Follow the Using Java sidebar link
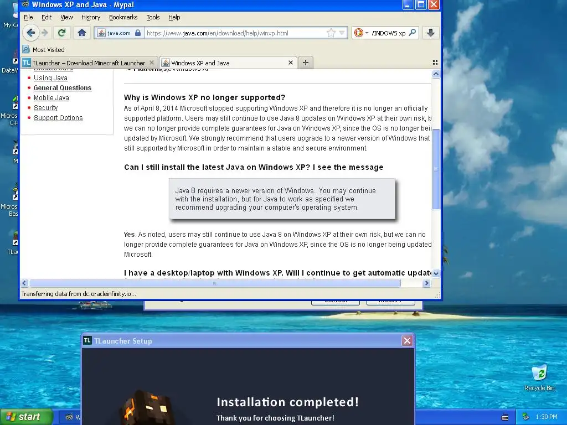The height and width of the screenshot is (425, 567). coord(50,77)
